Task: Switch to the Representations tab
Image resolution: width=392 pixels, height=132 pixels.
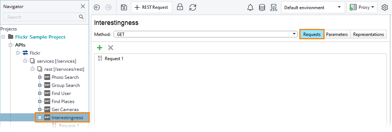Action: click(369, 34)
